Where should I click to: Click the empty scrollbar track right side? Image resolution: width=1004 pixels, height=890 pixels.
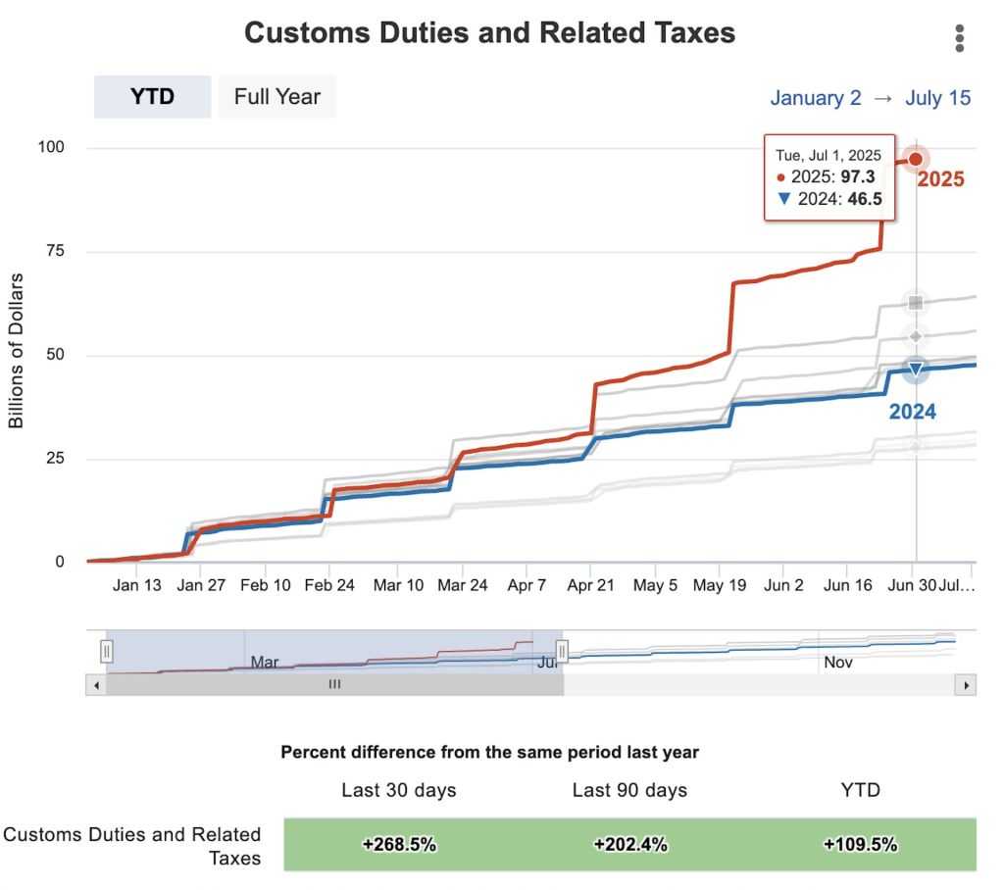pos(760,685)
